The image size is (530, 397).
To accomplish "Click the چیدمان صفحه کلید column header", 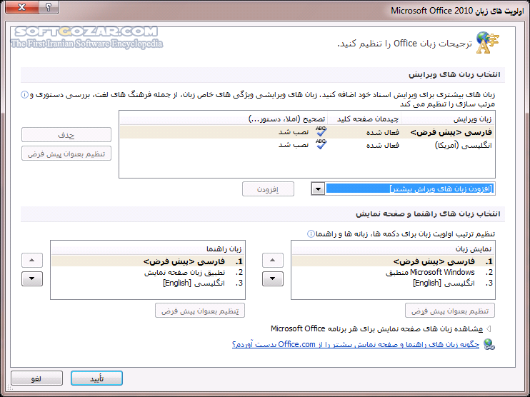I will coord(364,119).
